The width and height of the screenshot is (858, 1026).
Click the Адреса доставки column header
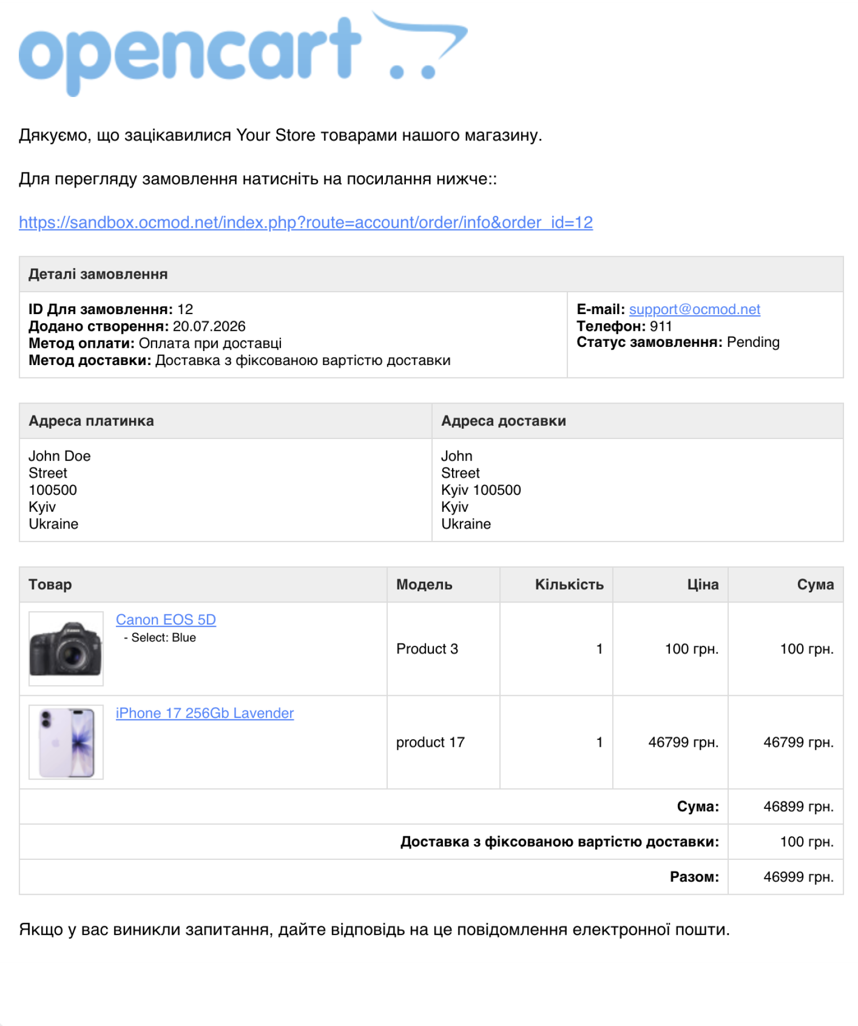click(x=504, y=421)
